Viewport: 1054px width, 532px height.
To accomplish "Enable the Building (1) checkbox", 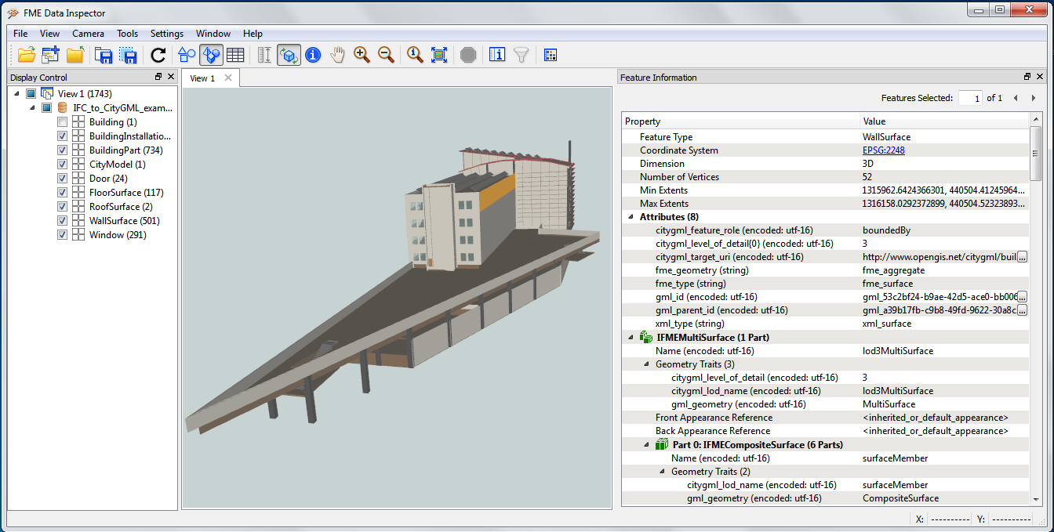I will (63, 122).
